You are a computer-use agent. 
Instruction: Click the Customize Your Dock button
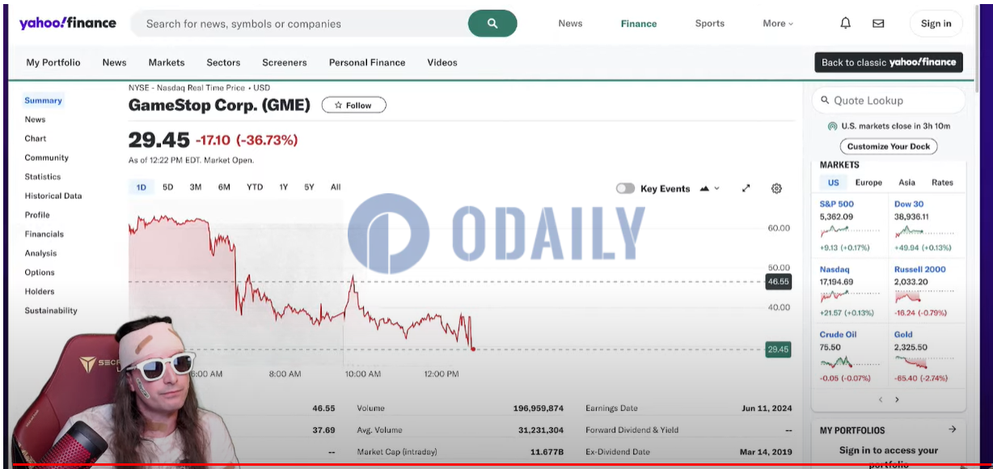889,146
